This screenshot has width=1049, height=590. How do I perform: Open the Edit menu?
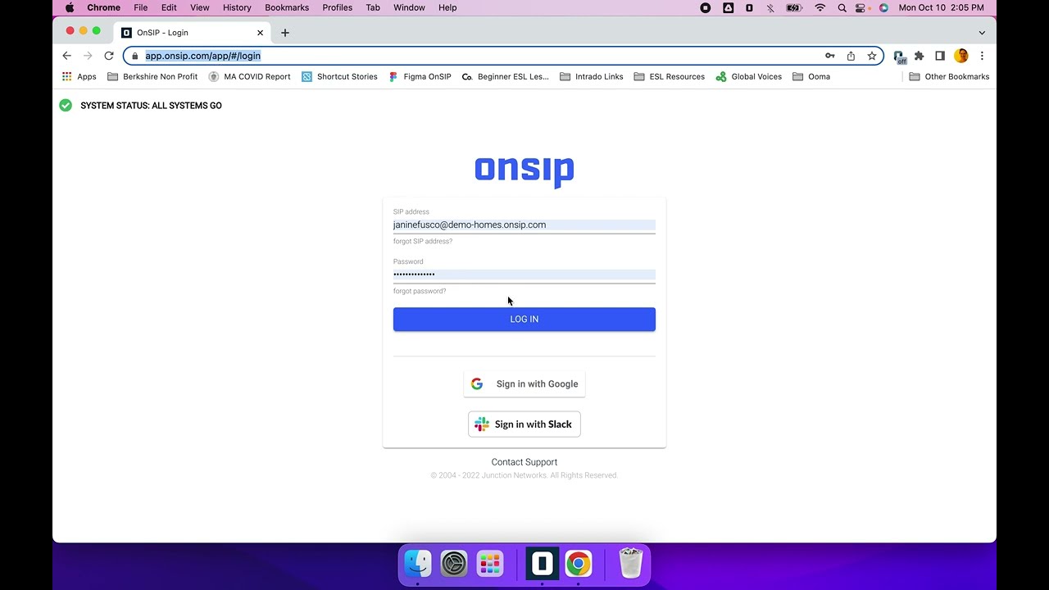(x=169, y=7)
